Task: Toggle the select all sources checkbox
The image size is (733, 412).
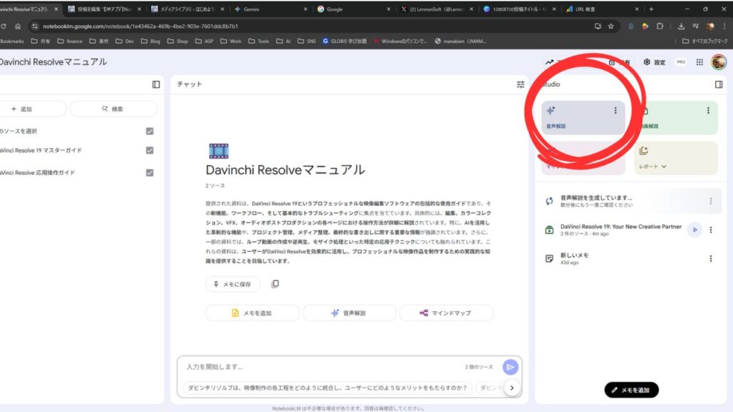Action: point(150,132)
